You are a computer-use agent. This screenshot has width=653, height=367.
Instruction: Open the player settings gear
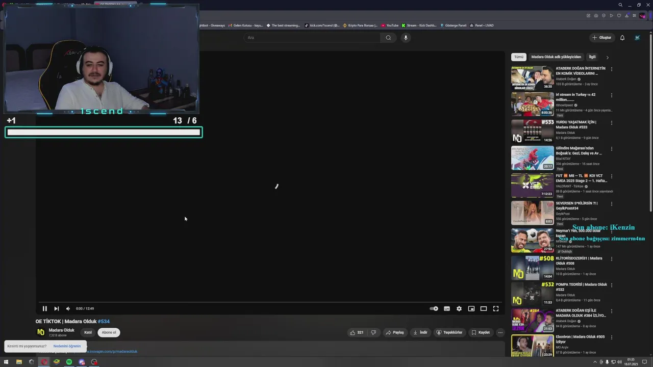(459, 308)
